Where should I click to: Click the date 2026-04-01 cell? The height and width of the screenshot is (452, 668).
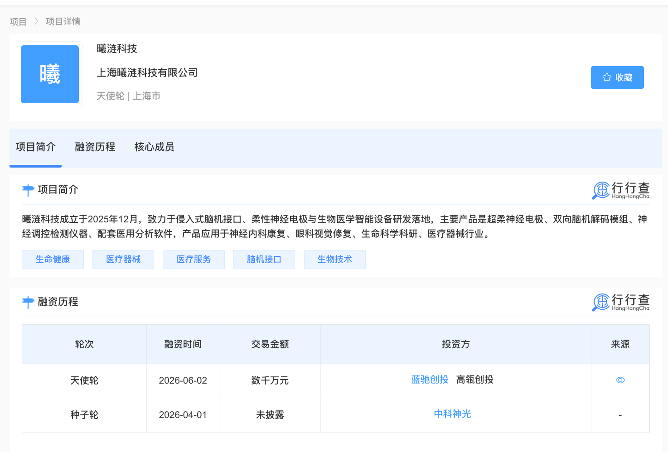pos(183,415)
